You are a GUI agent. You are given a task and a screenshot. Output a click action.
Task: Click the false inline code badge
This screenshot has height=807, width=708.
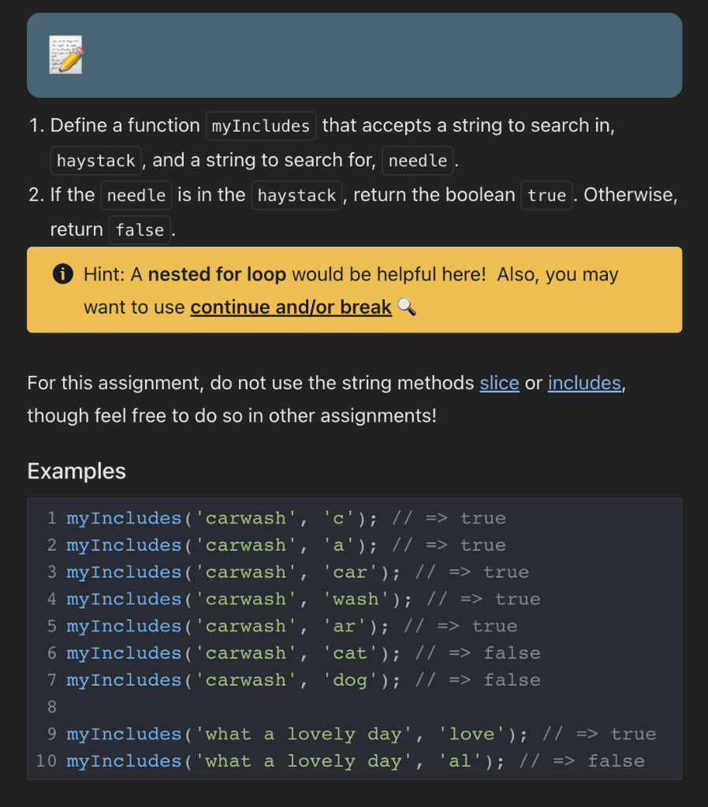point(139,229)
